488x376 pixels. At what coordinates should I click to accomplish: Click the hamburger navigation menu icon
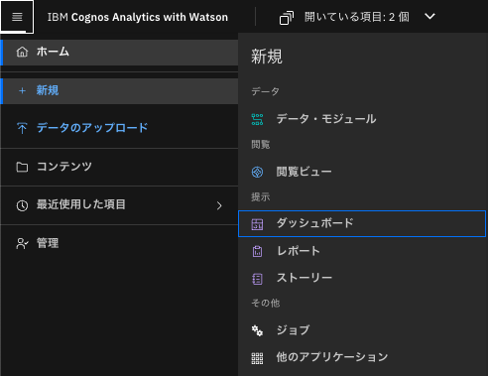[17, 17]
